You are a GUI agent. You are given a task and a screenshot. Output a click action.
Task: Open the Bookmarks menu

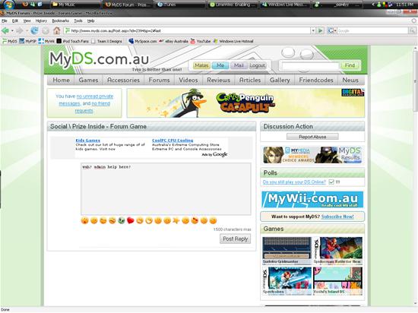(61, 21)
